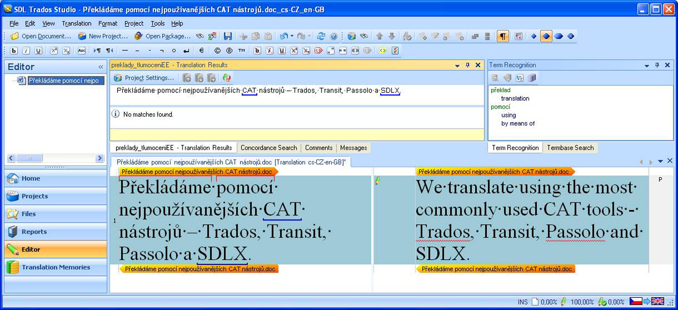Switch to the Messages tab

(x=353, y=147)
